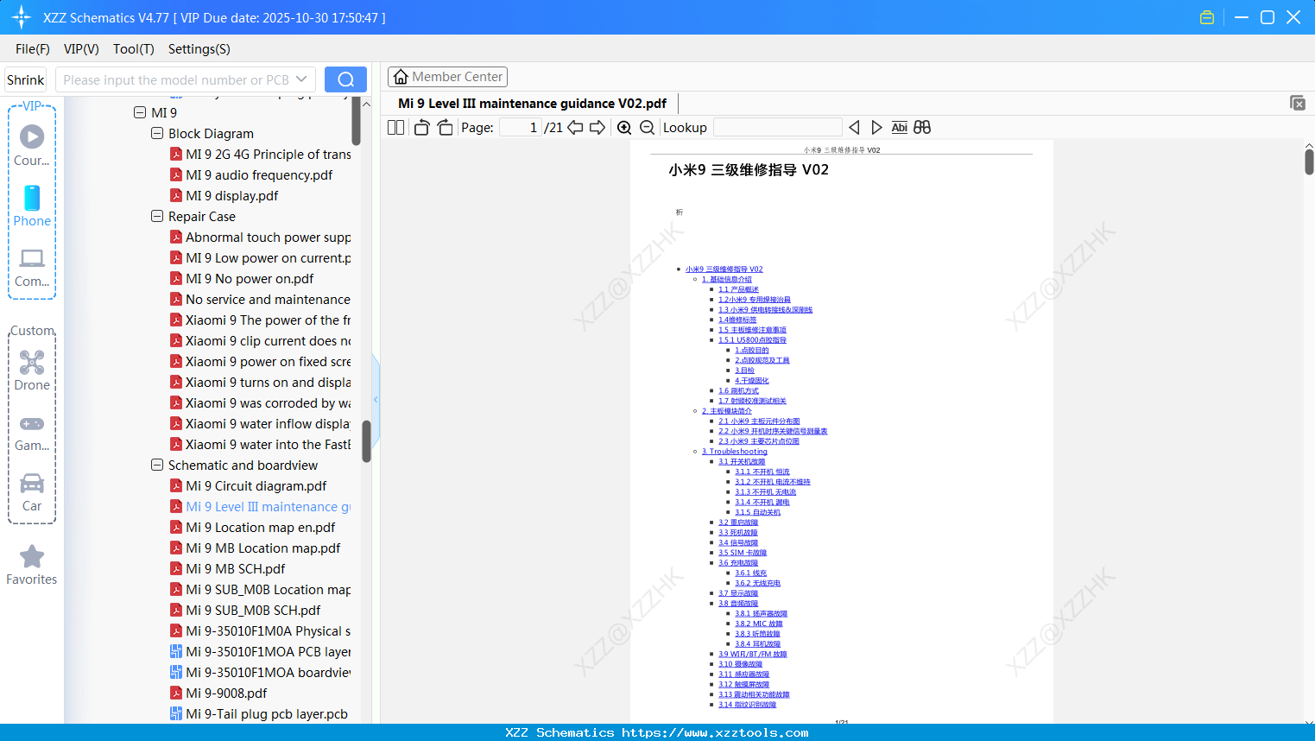
Task: Click the Lookup text field
Action: pos(777,128)
